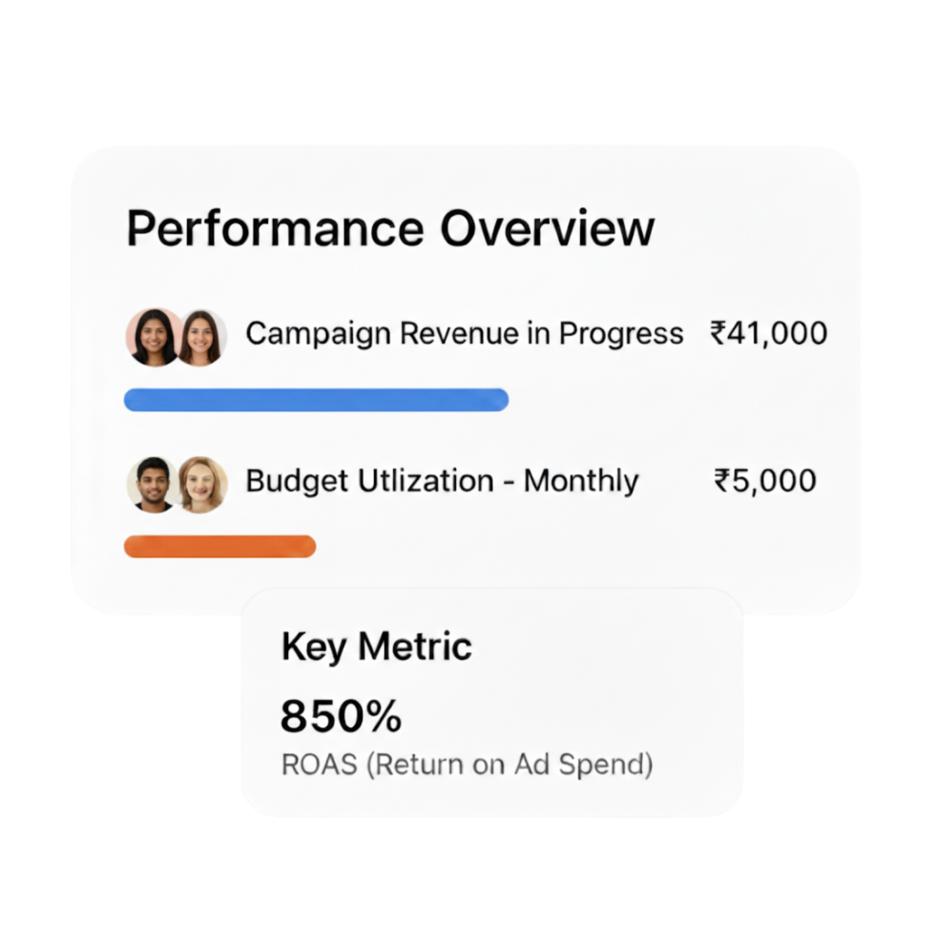Click the word Utlization in the budget label
Screen dimensions: 934x934
click(415, 481)
